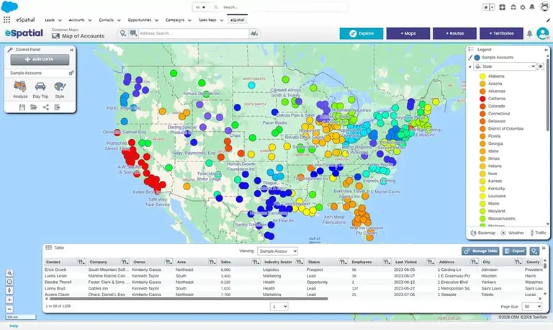Open the eSpatial user profile avatar
553x330 pixels.
tap(542, 33)
